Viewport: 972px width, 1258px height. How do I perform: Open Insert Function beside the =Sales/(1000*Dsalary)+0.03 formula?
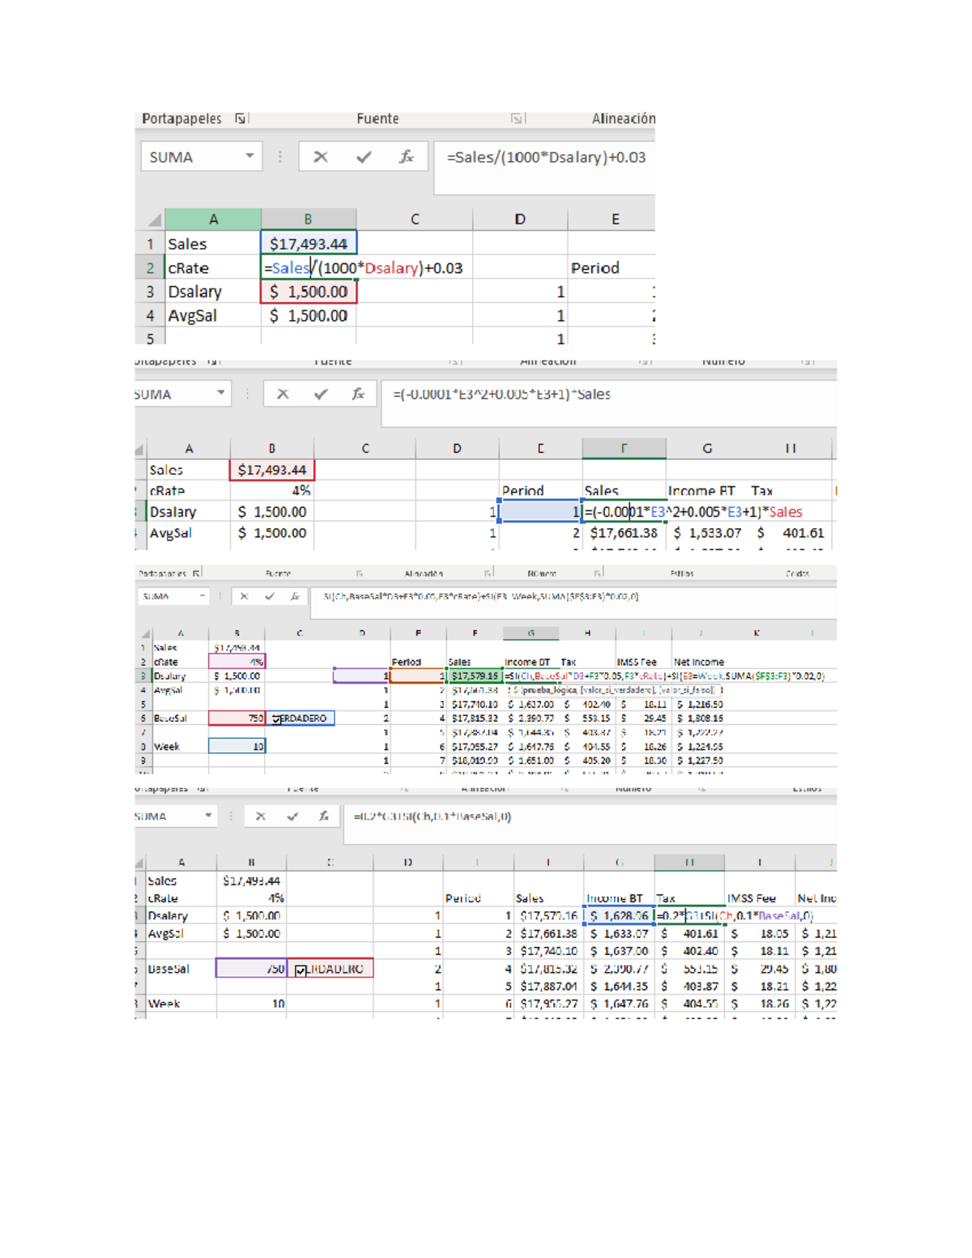click(407, 157)
